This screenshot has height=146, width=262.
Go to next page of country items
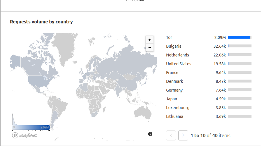(183, 135)
